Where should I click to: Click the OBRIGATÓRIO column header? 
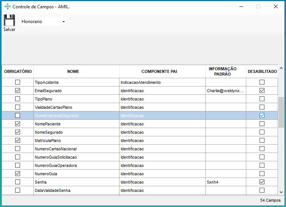tap(18, 71)
